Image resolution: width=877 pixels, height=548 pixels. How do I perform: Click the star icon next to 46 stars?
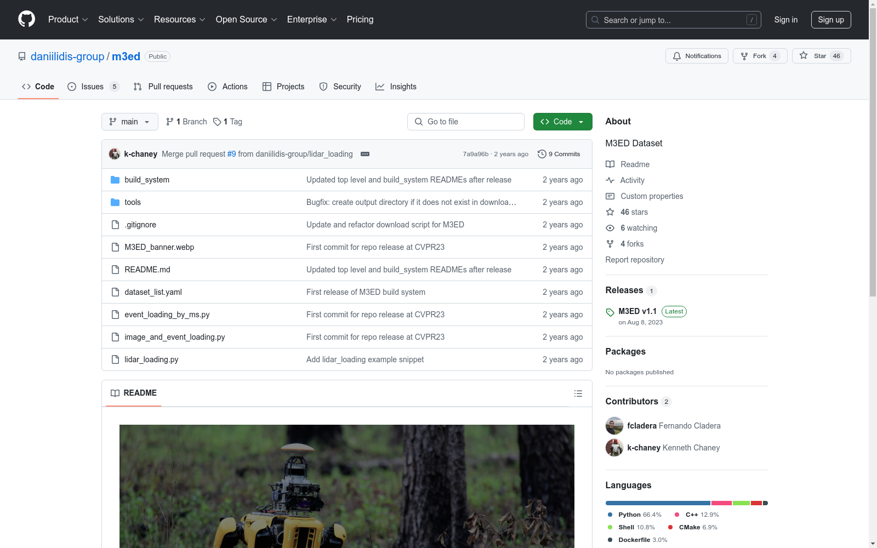[610, 212]
